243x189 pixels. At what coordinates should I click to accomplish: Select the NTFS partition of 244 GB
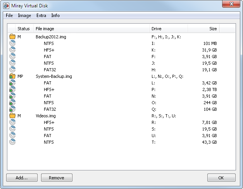pos(121,103)
